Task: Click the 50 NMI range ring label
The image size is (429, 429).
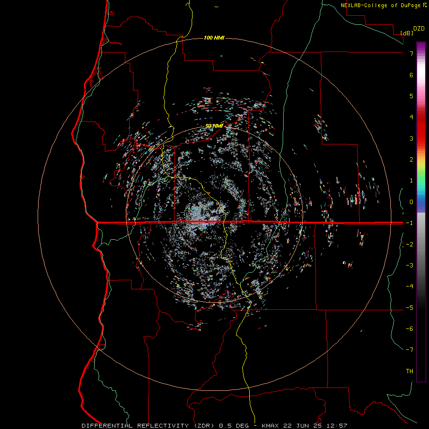Action: click(x=214, y=126)
